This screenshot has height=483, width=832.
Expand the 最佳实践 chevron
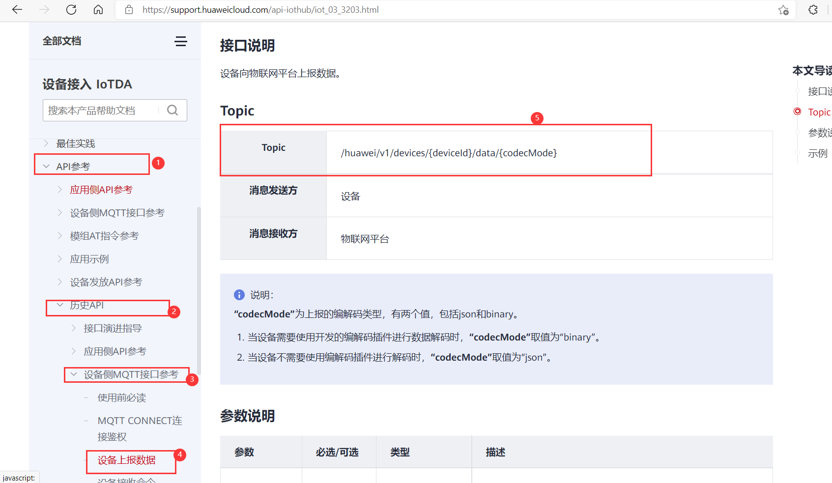click(46, 143)
